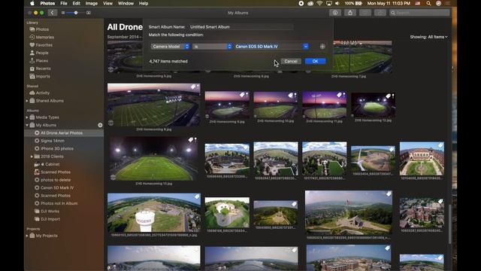Viewport: 481px width, 271px height.
Task: Open the 'is' operator dropdown
Action: 212,47
